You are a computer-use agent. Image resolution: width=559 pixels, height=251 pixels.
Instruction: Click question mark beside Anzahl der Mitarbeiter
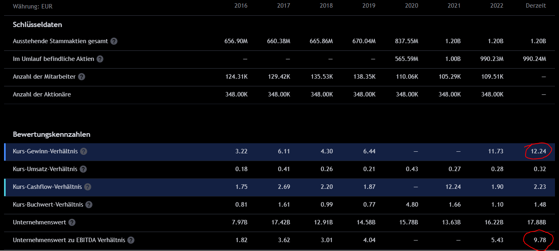[82, 77]
